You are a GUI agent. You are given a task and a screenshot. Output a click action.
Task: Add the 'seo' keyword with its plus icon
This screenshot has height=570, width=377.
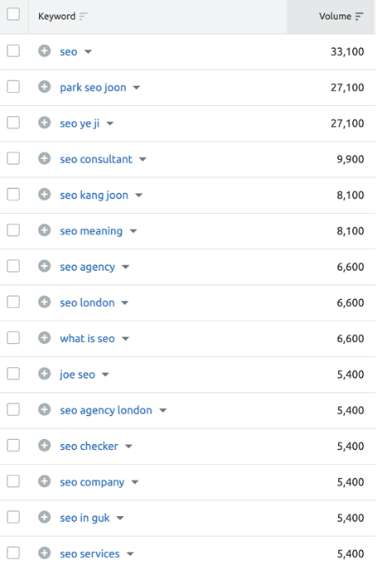pyautogui.click(x=45, y=51)
